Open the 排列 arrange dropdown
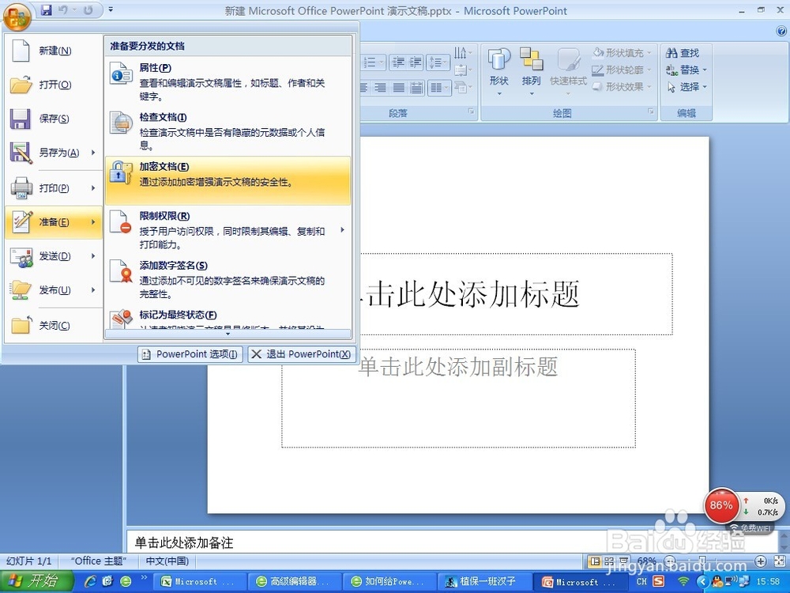The width and height of the screenshot is (790, 593). pos(531,72)
